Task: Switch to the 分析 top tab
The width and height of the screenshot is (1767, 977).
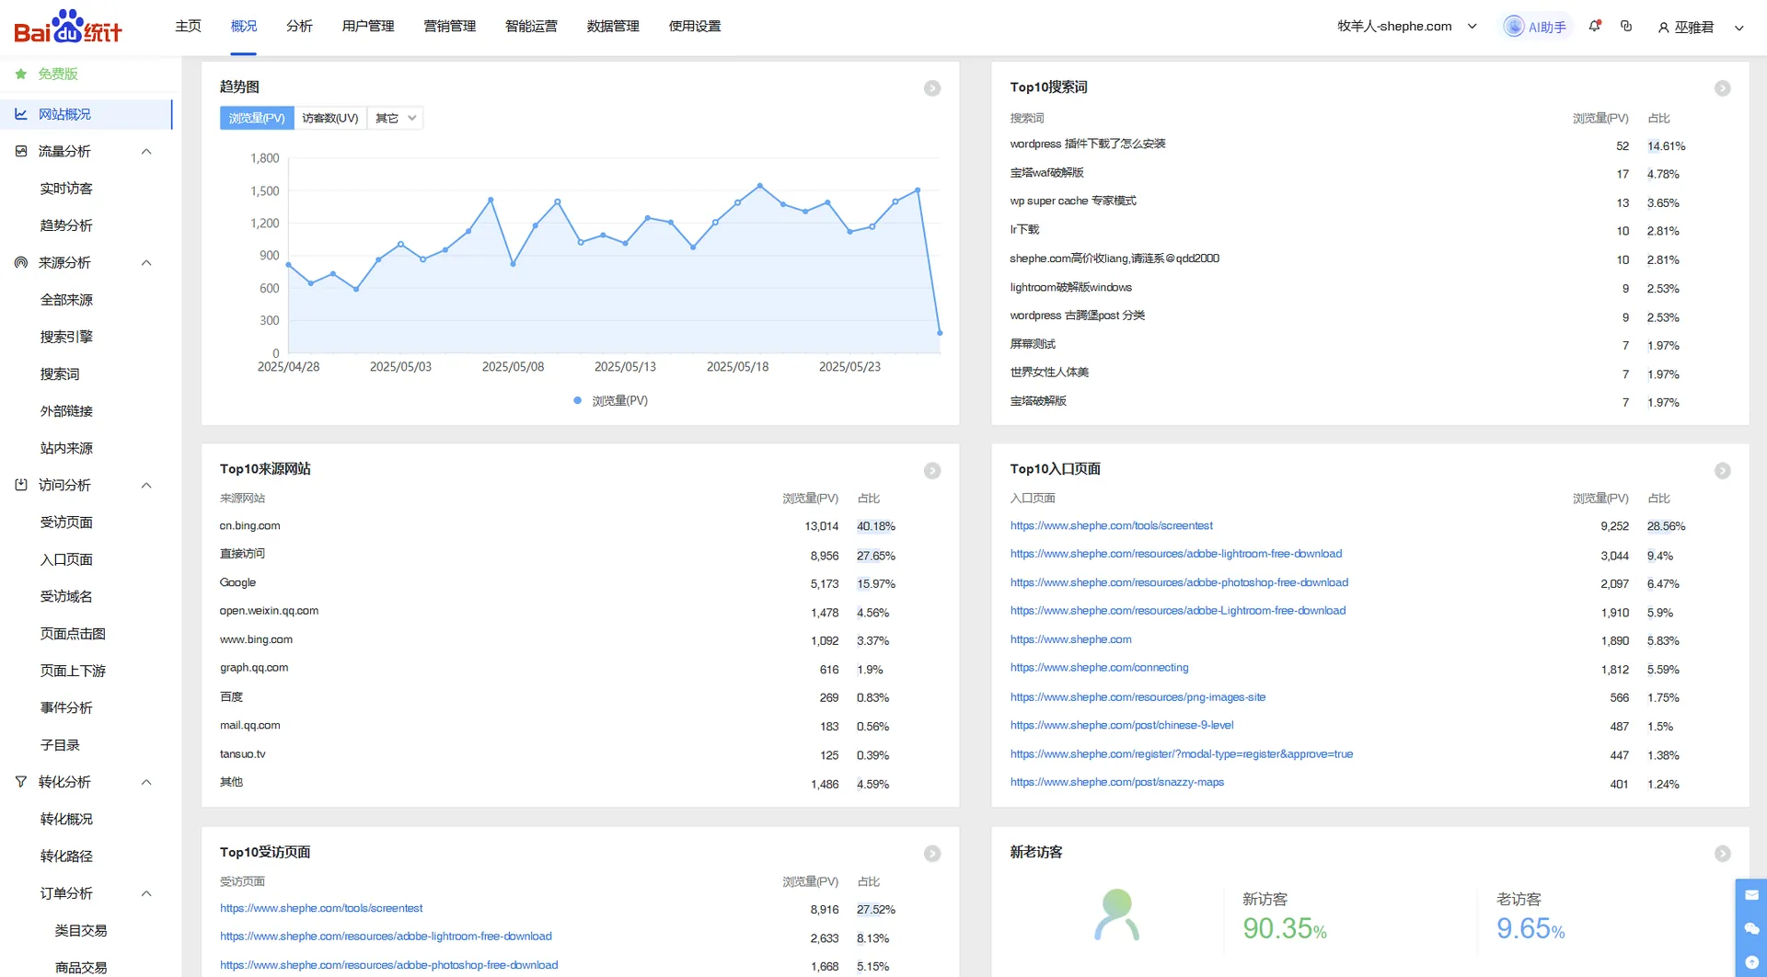Action: pos(299,27)
